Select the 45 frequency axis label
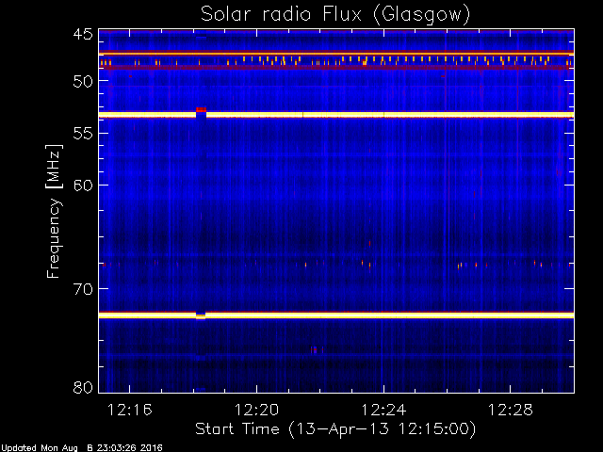The image size is (603, 452). click(x=83, y=35)
